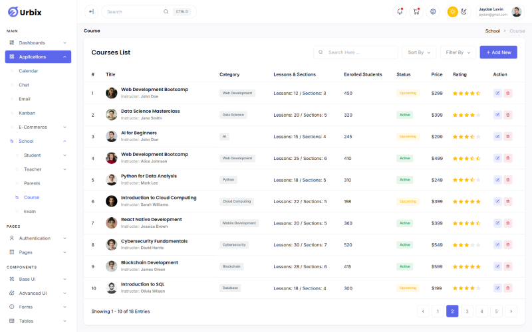Open Exam under School
The height and width of the screenshot is (332, 532).
(30, 211)
